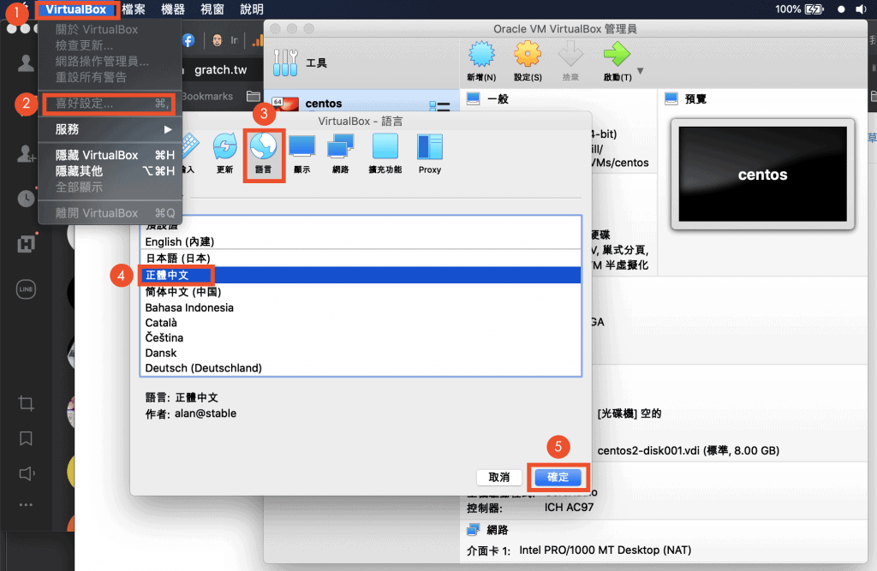Select the 顯示 (Display) preferences icon
Image resolution: width=877 pixels, height=571 pixels.
[301, 152]
